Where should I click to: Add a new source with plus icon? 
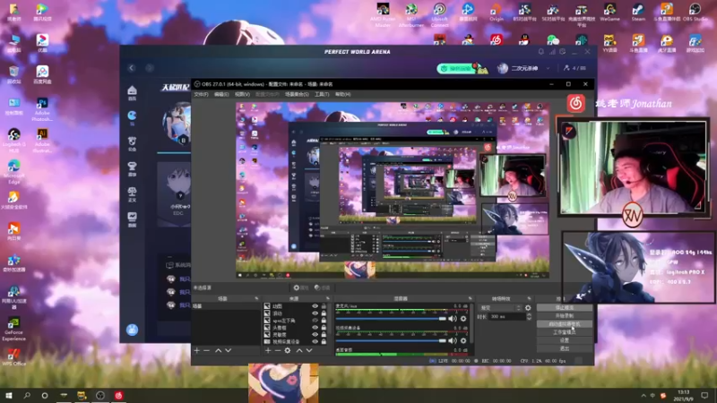pyautogui.click(x=268, y=350)
